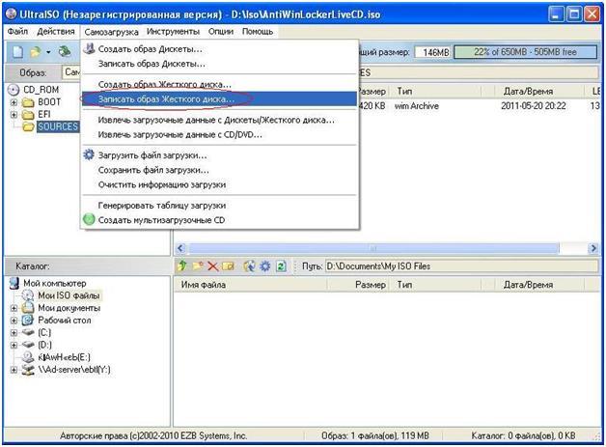Click the Мои ISO файлы disc icon
The width and height of the screenshot is (606, 447).
click(28, 295)
